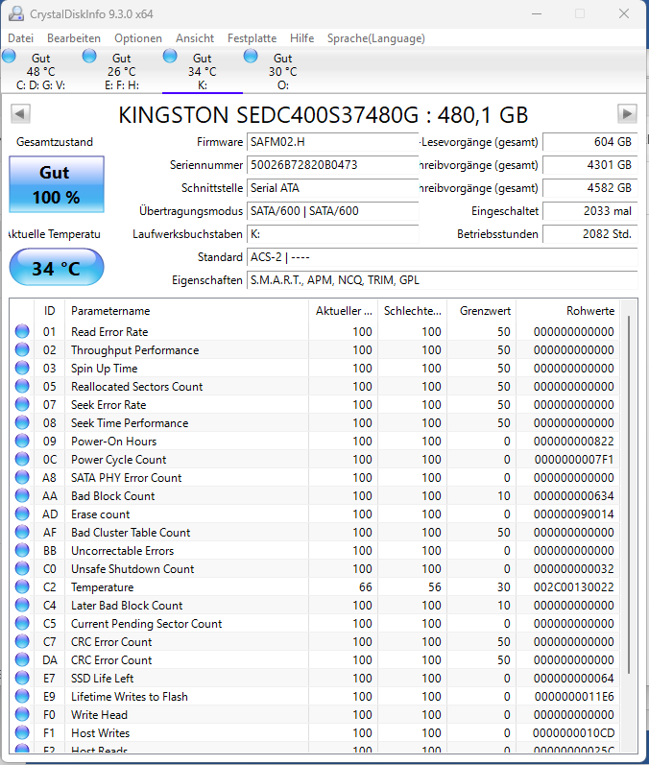This screenshot has height=765, width=649.
Task: Click status orb for Power Cycle Count row
Action: pyautogui.click(x=22, y=459)
